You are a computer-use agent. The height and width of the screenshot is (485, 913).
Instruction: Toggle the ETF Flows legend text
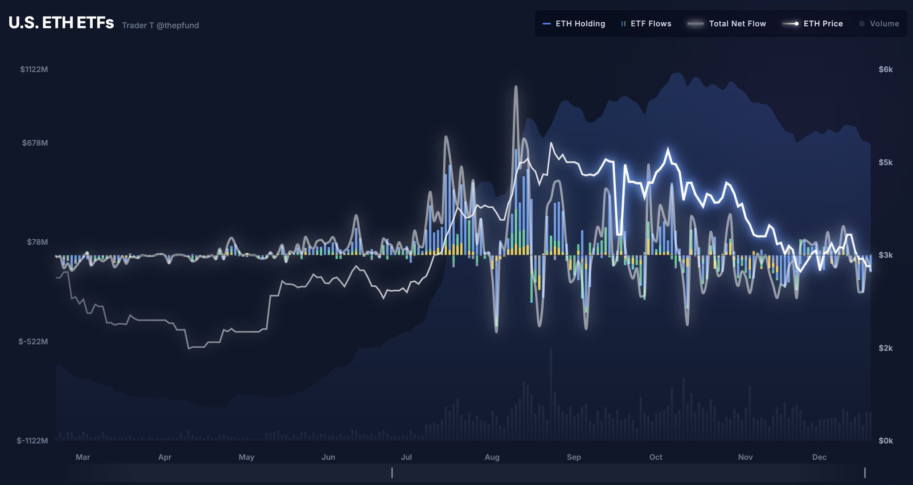[x=651, y=24]
